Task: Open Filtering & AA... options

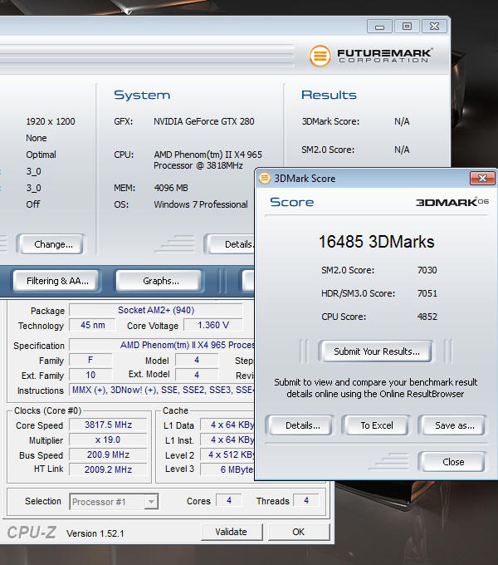Action: 57,281
